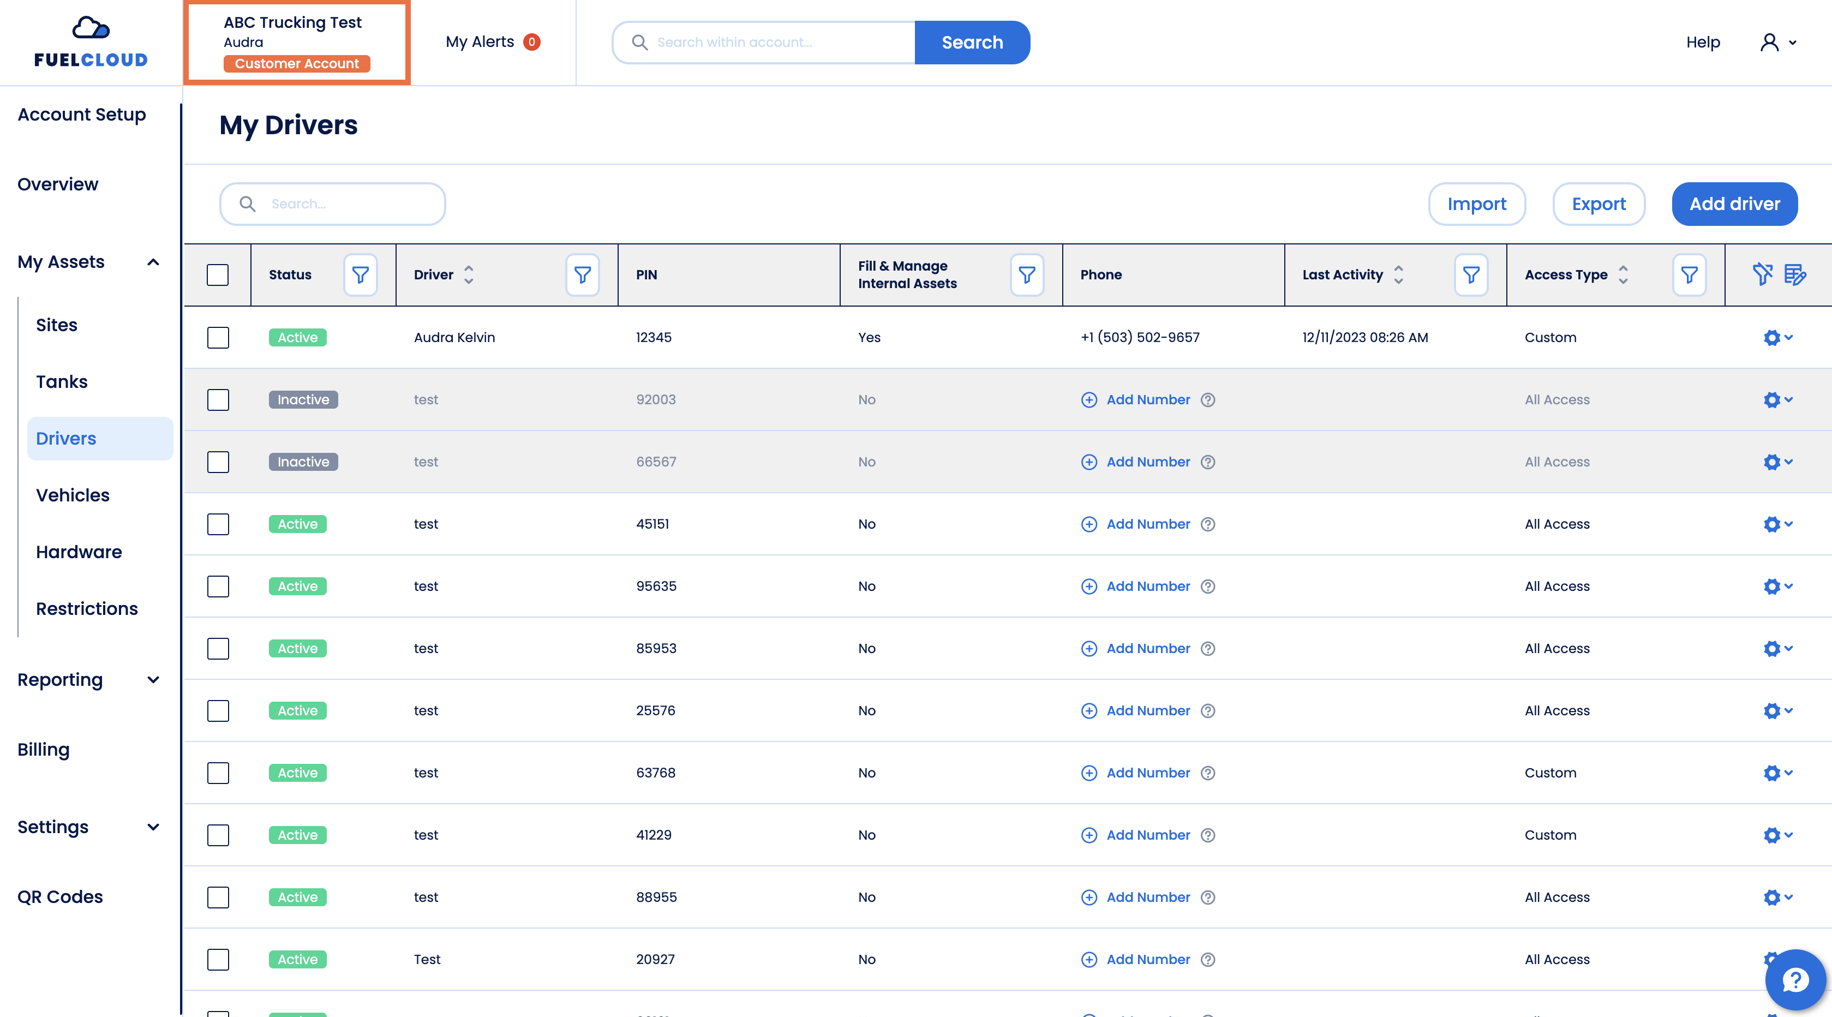The height and width of the screenshot is (1017, 1832).
Task: Select checkbox for driver PIN 66567
Action: pos(218,462)
